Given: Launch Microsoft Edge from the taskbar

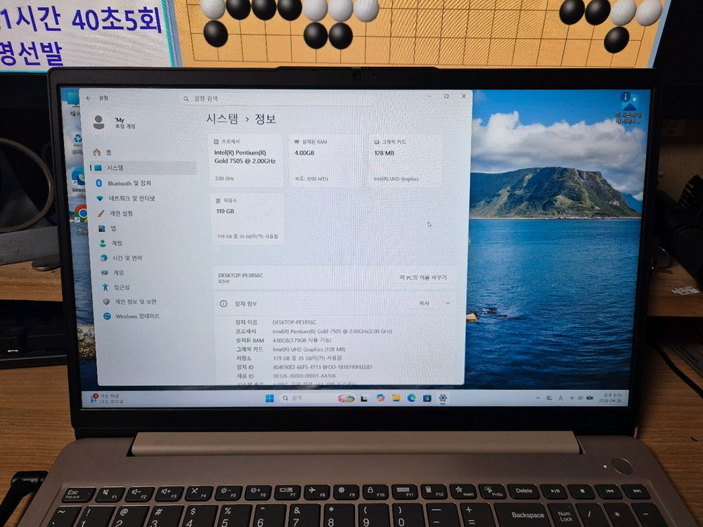Looking at the screenshot, I should 410,399.
